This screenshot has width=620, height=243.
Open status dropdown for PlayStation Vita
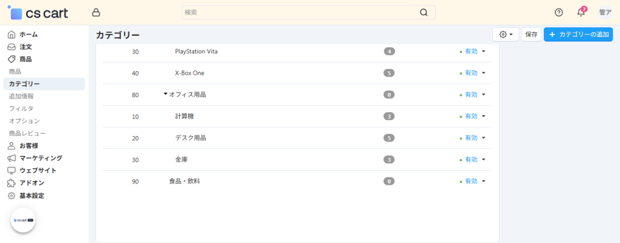pyautogui.click(x=473, y=51)
